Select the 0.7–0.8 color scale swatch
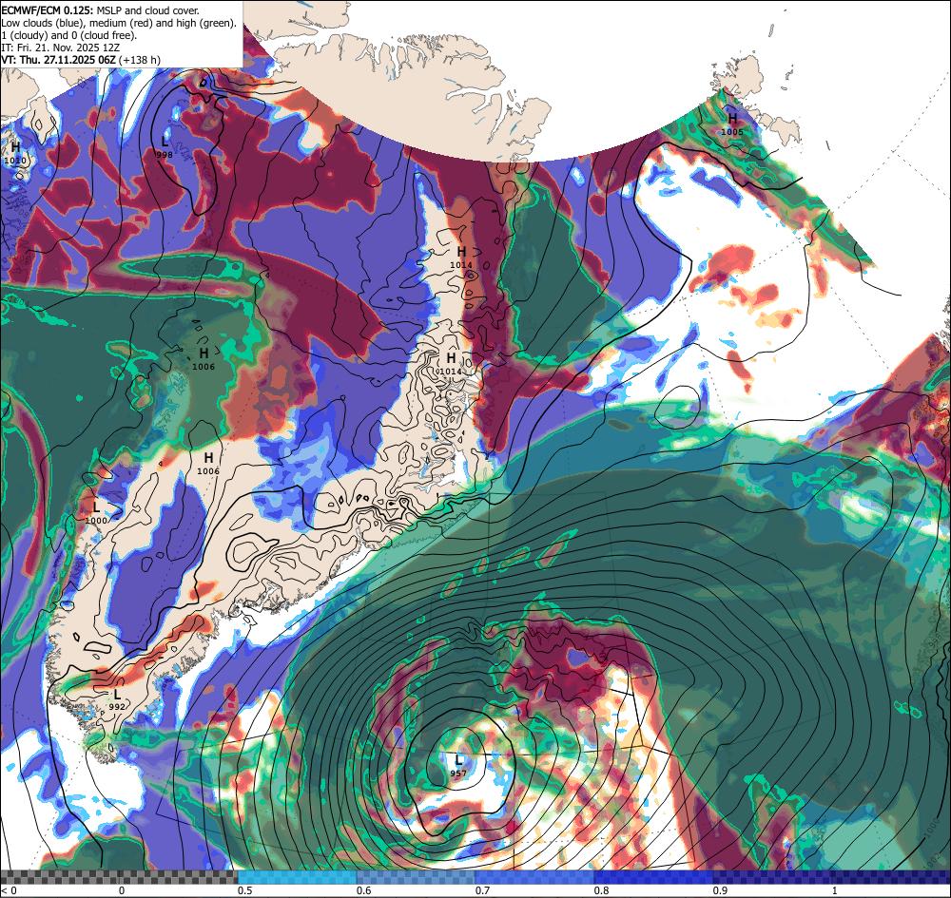This screenshot has height=898, width=951. (x=534, y=877)
